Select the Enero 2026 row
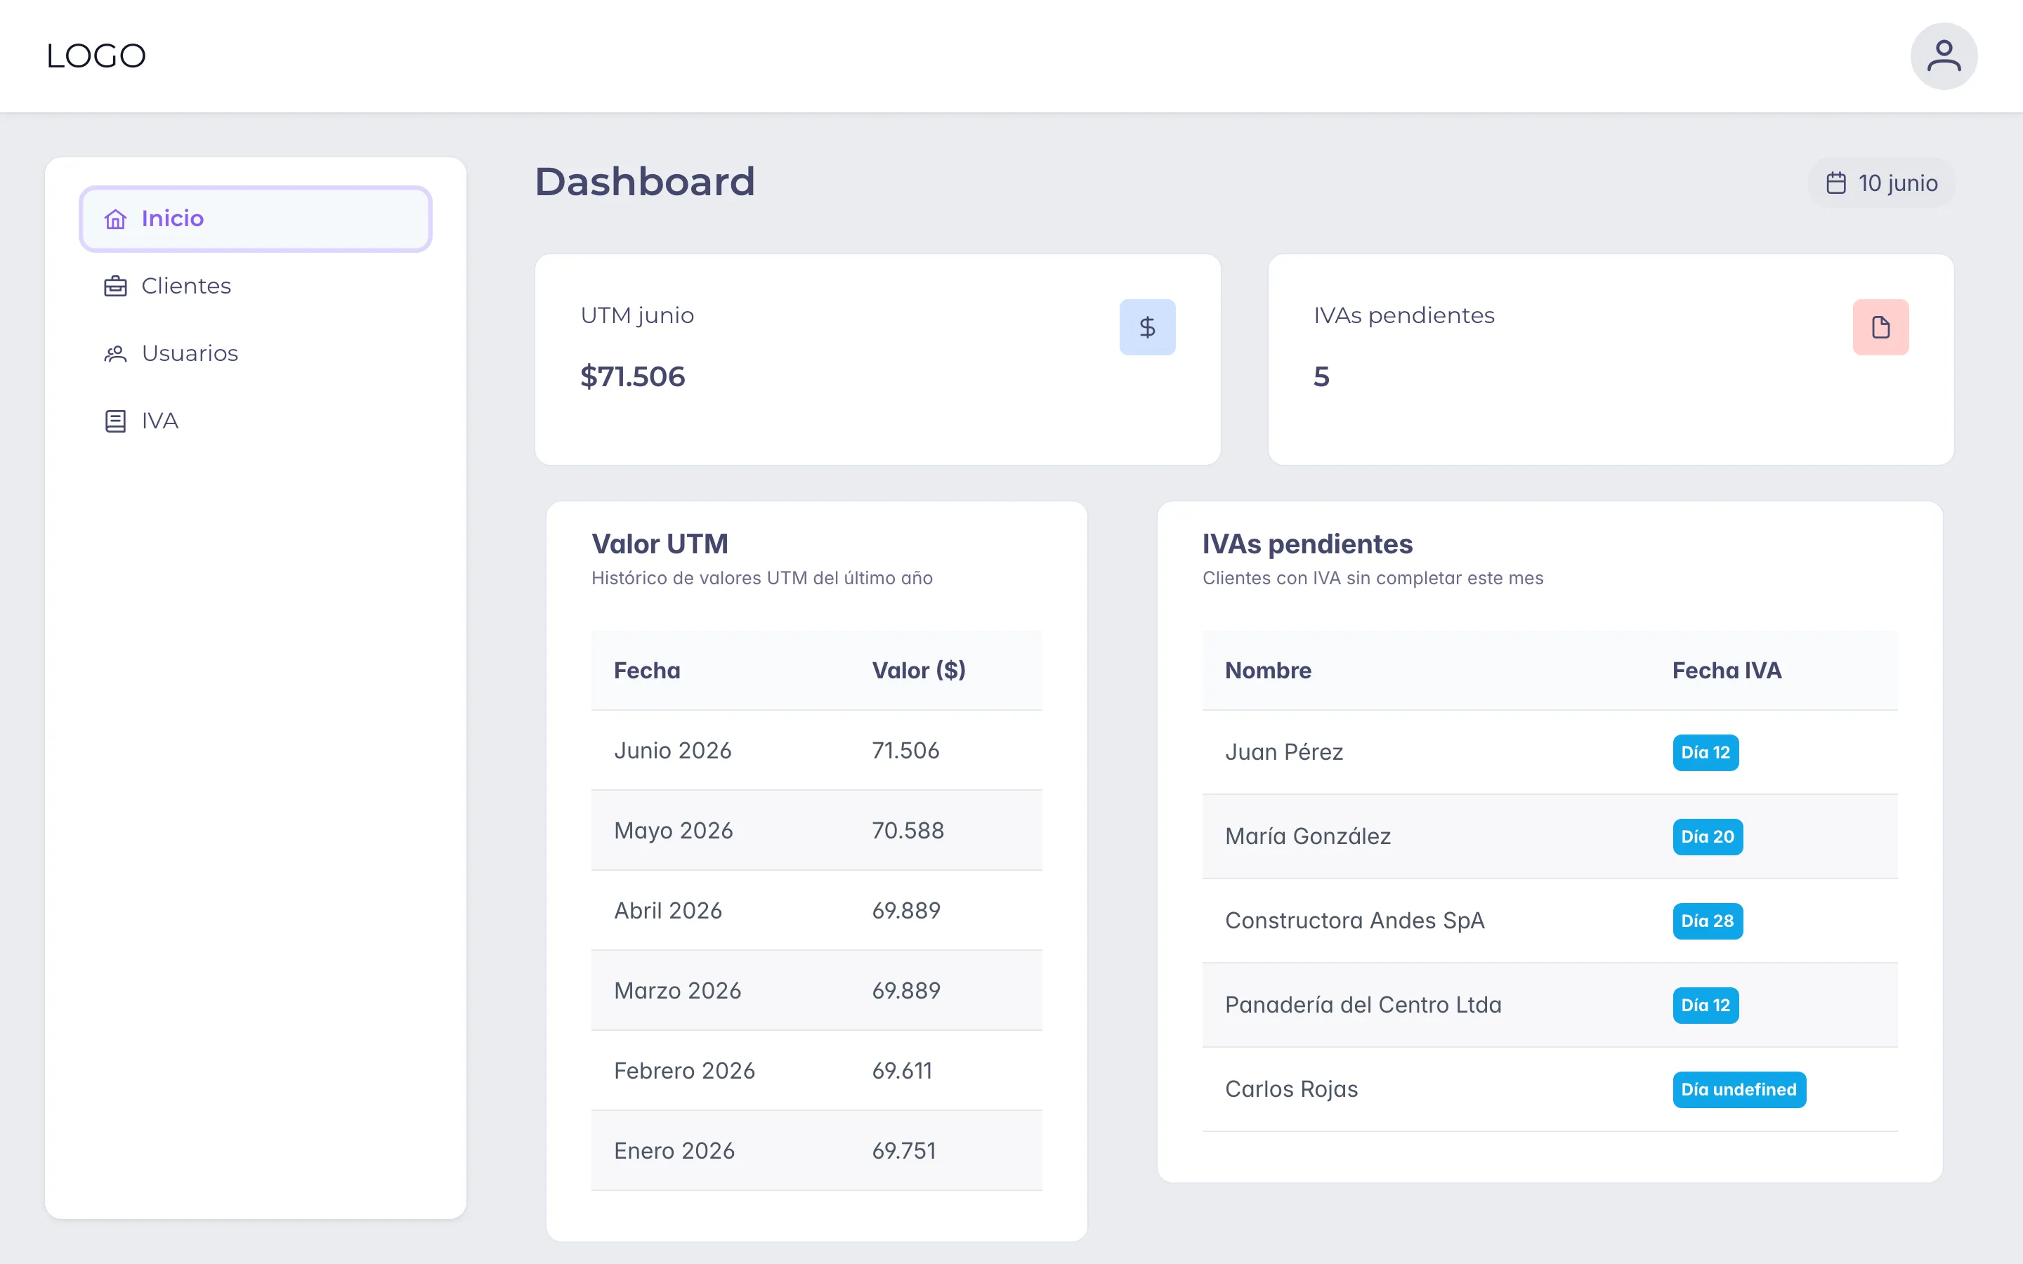 pos(816,1151)
